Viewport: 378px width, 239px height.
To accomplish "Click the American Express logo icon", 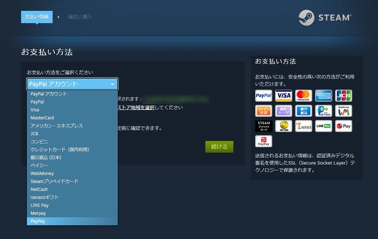I will point(324,96).
